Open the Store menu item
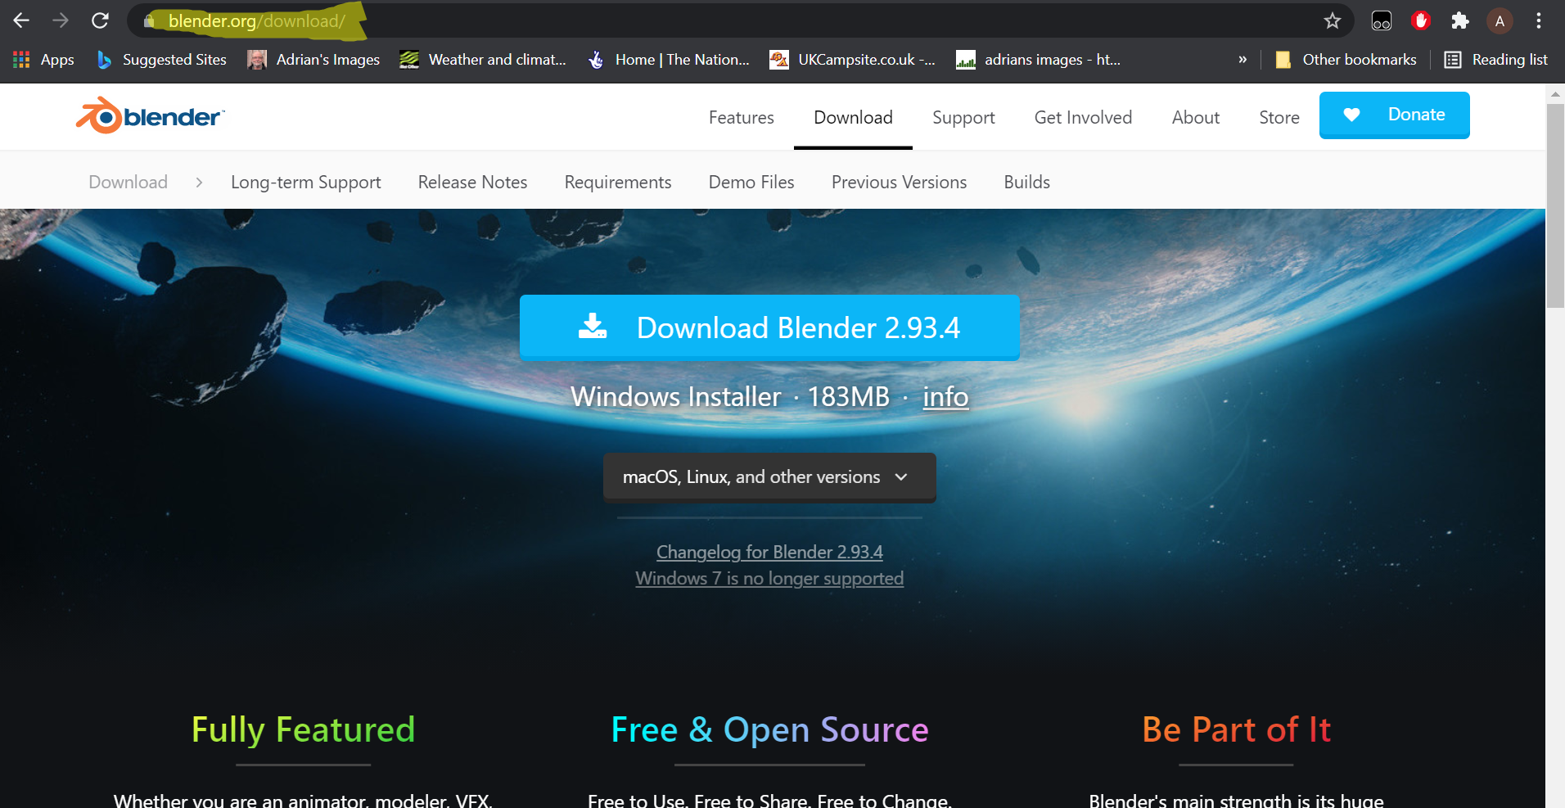Screen dimensions: 1565x808 coord(1279,117)
